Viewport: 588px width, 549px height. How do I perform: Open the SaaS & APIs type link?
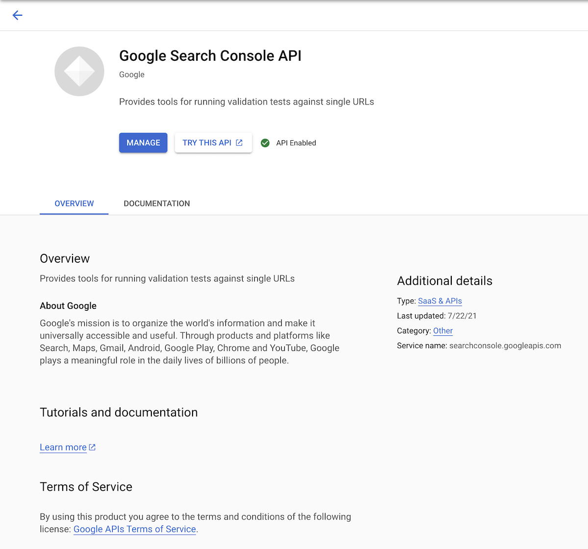[440, 301]
